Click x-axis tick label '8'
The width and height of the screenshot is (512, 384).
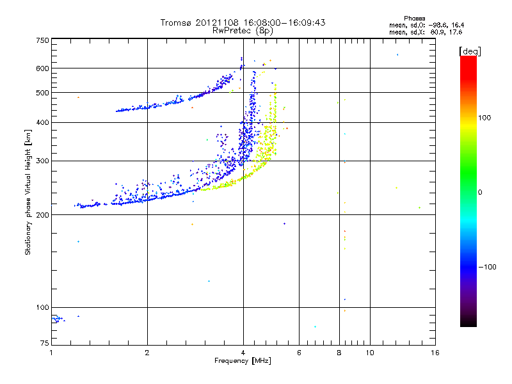(339, 353)
